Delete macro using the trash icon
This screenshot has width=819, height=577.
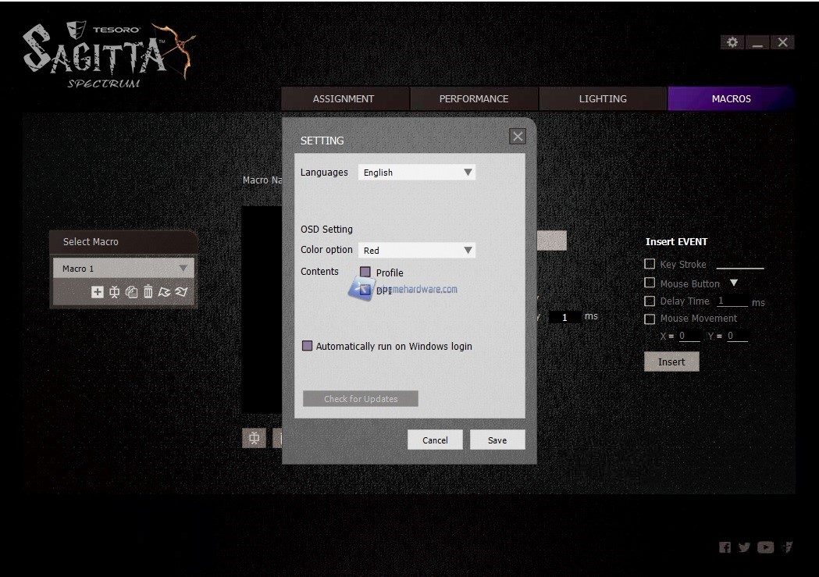tap(148, 292)
